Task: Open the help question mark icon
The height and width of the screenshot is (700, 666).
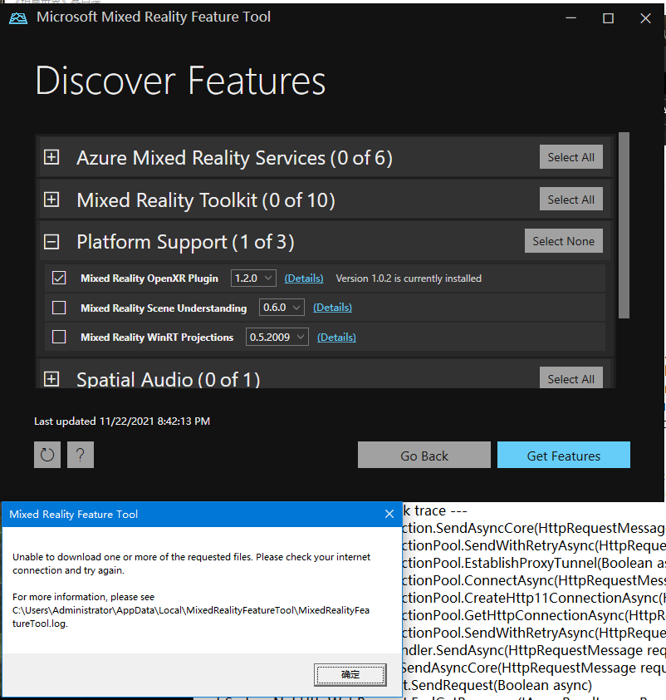Action: [x=80, y=455]
